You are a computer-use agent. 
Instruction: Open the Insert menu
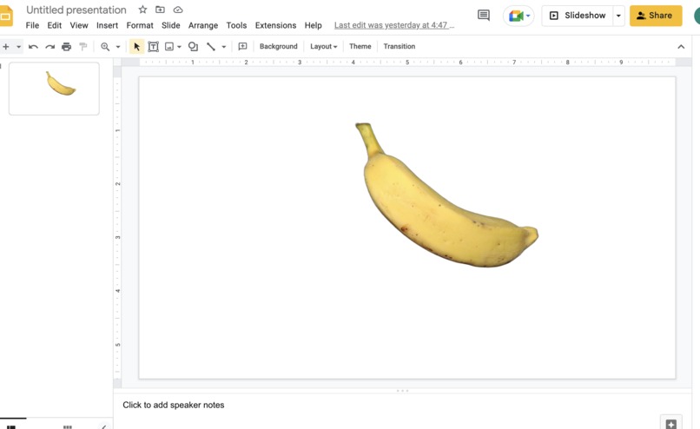(x=107, y=25)
